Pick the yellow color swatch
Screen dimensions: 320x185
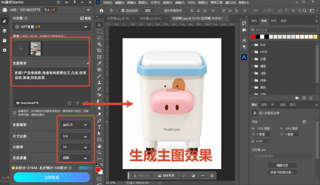[315, 37]
